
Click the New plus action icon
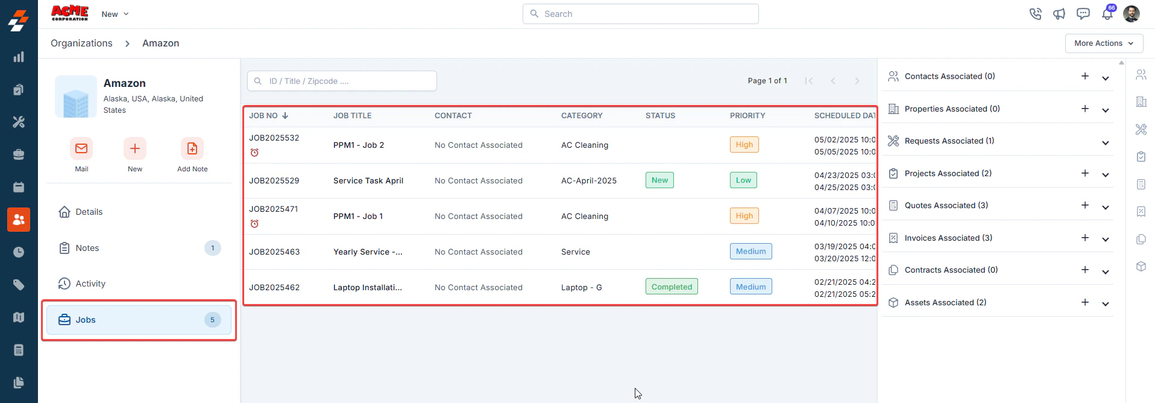coord(135,148)
